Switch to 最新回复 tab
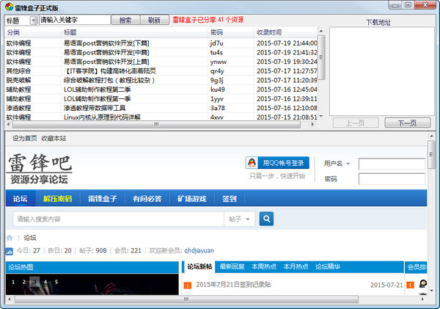Viewport: 440px width, 309px height. click(232, 266)
